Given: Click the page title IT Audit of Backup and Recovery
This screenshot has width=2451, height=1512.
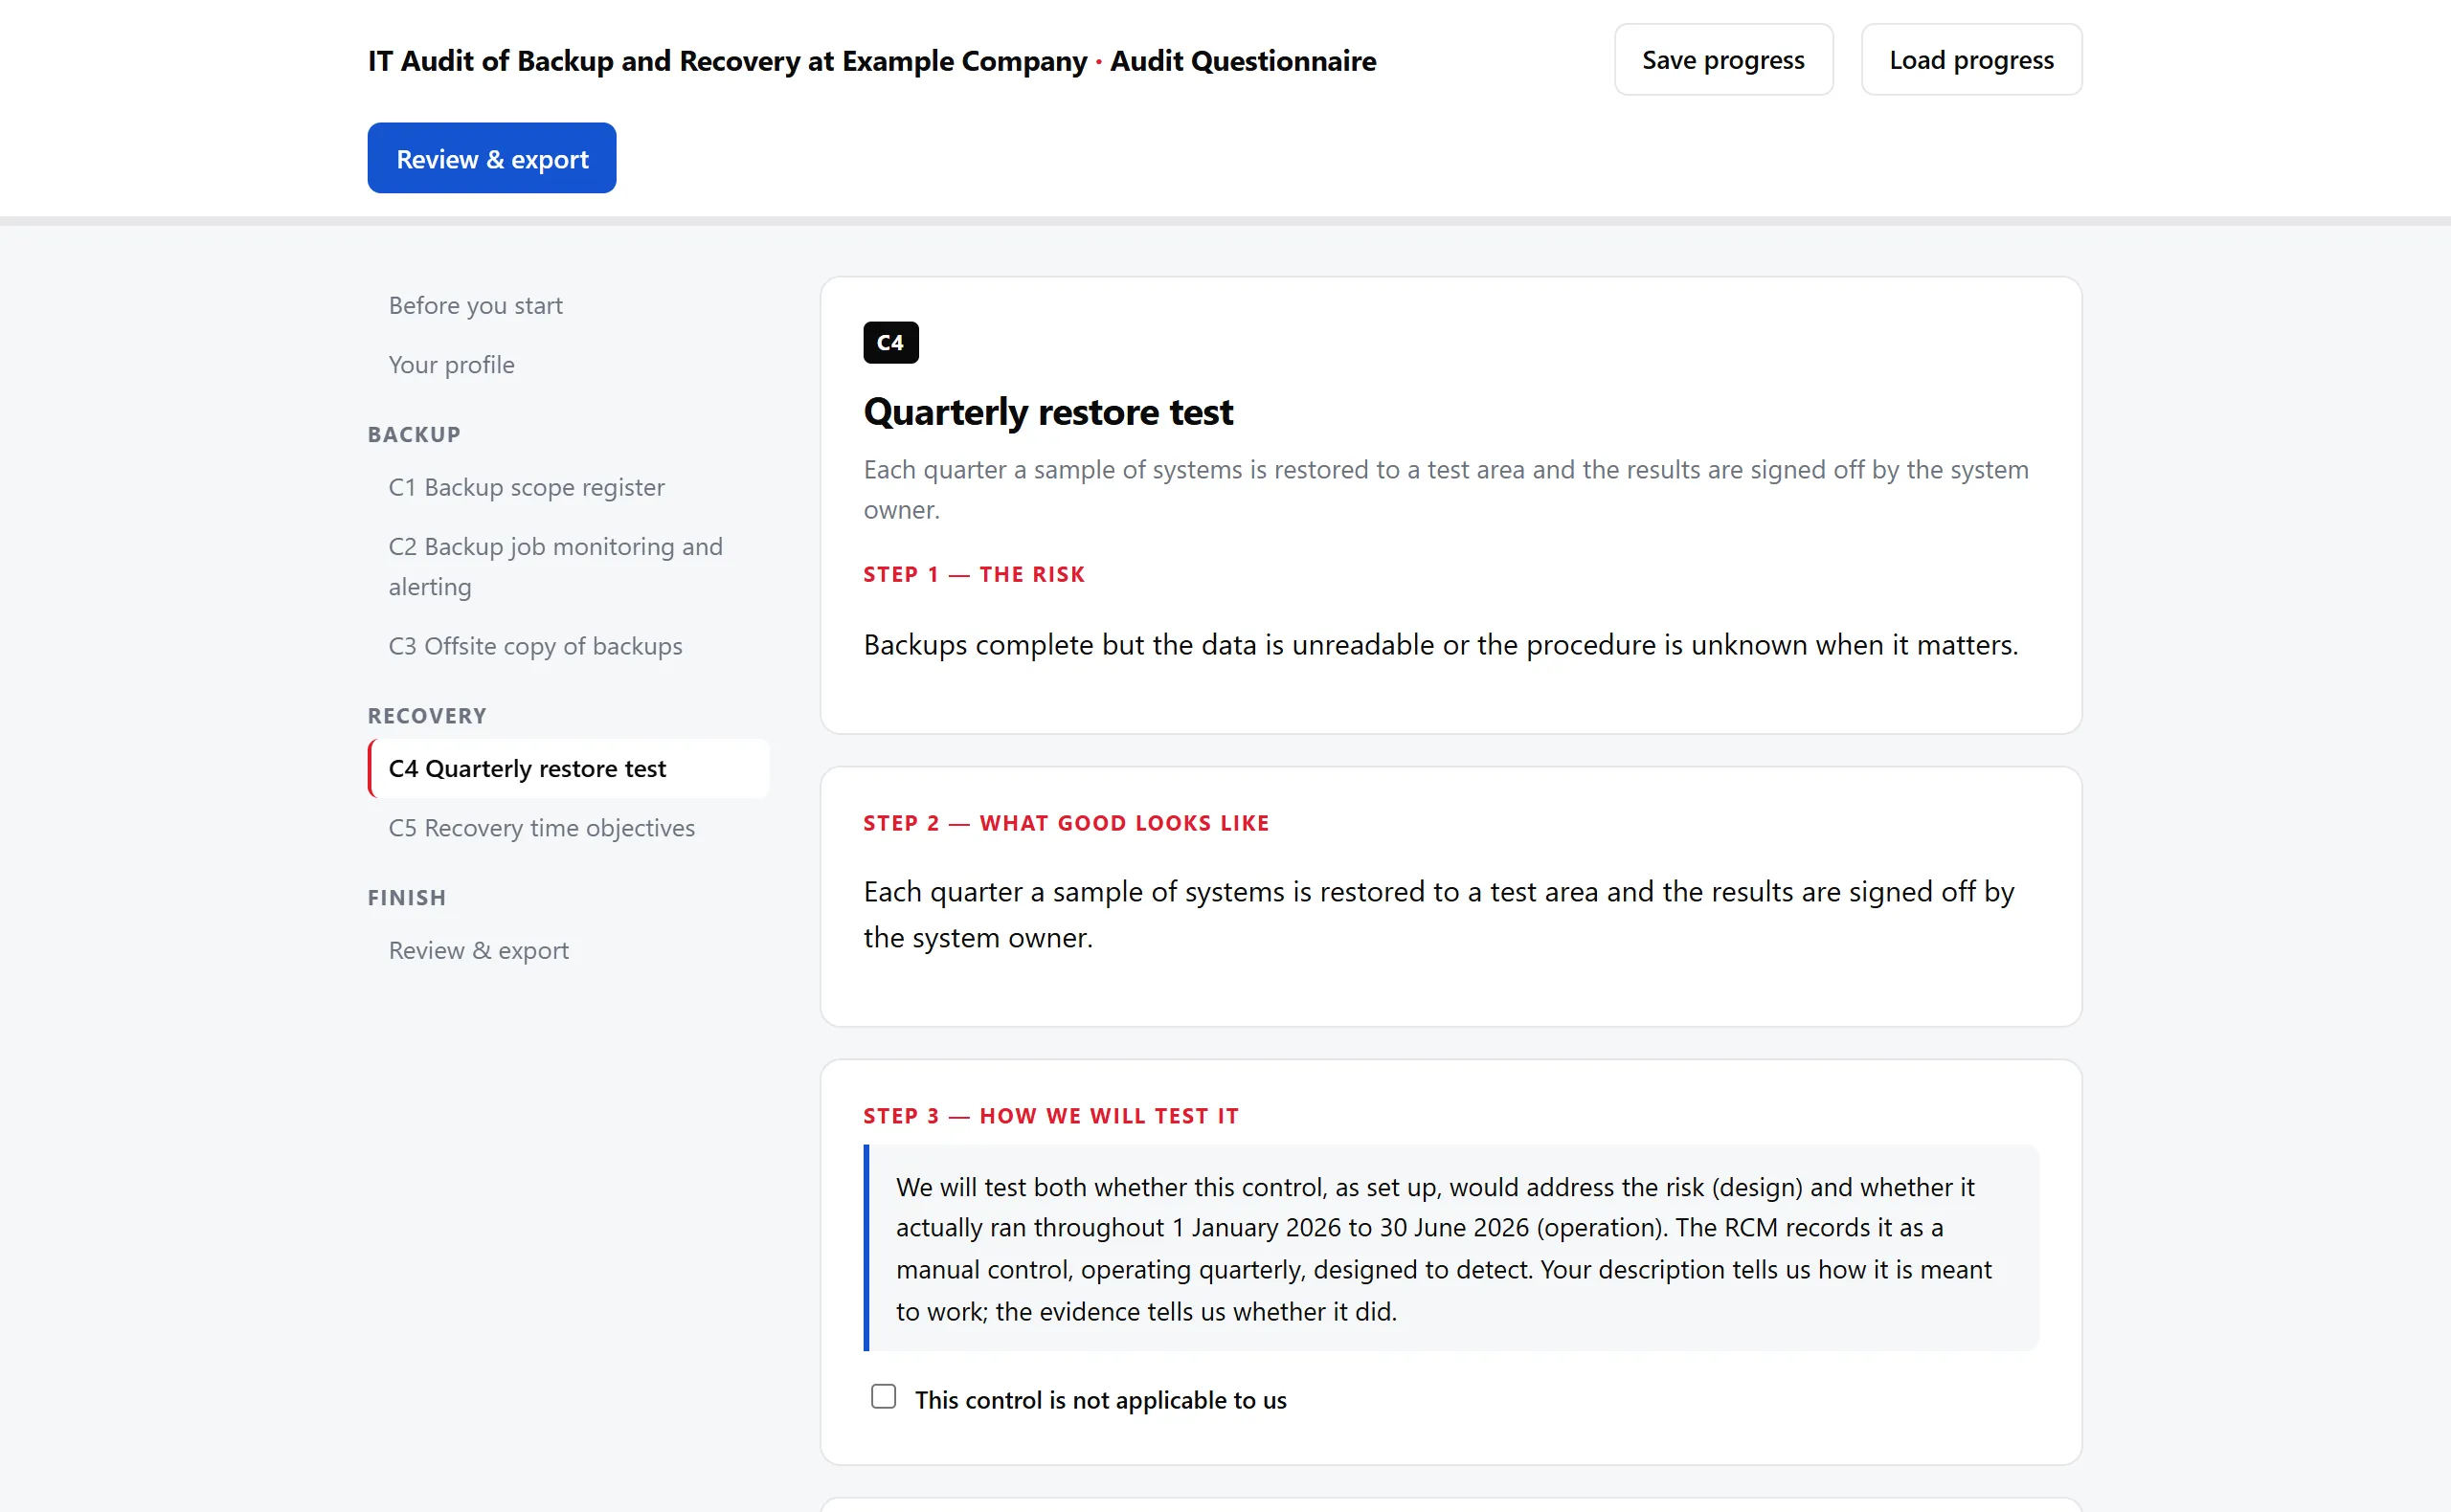Looking at the screenshot, I should pos(871,61).
